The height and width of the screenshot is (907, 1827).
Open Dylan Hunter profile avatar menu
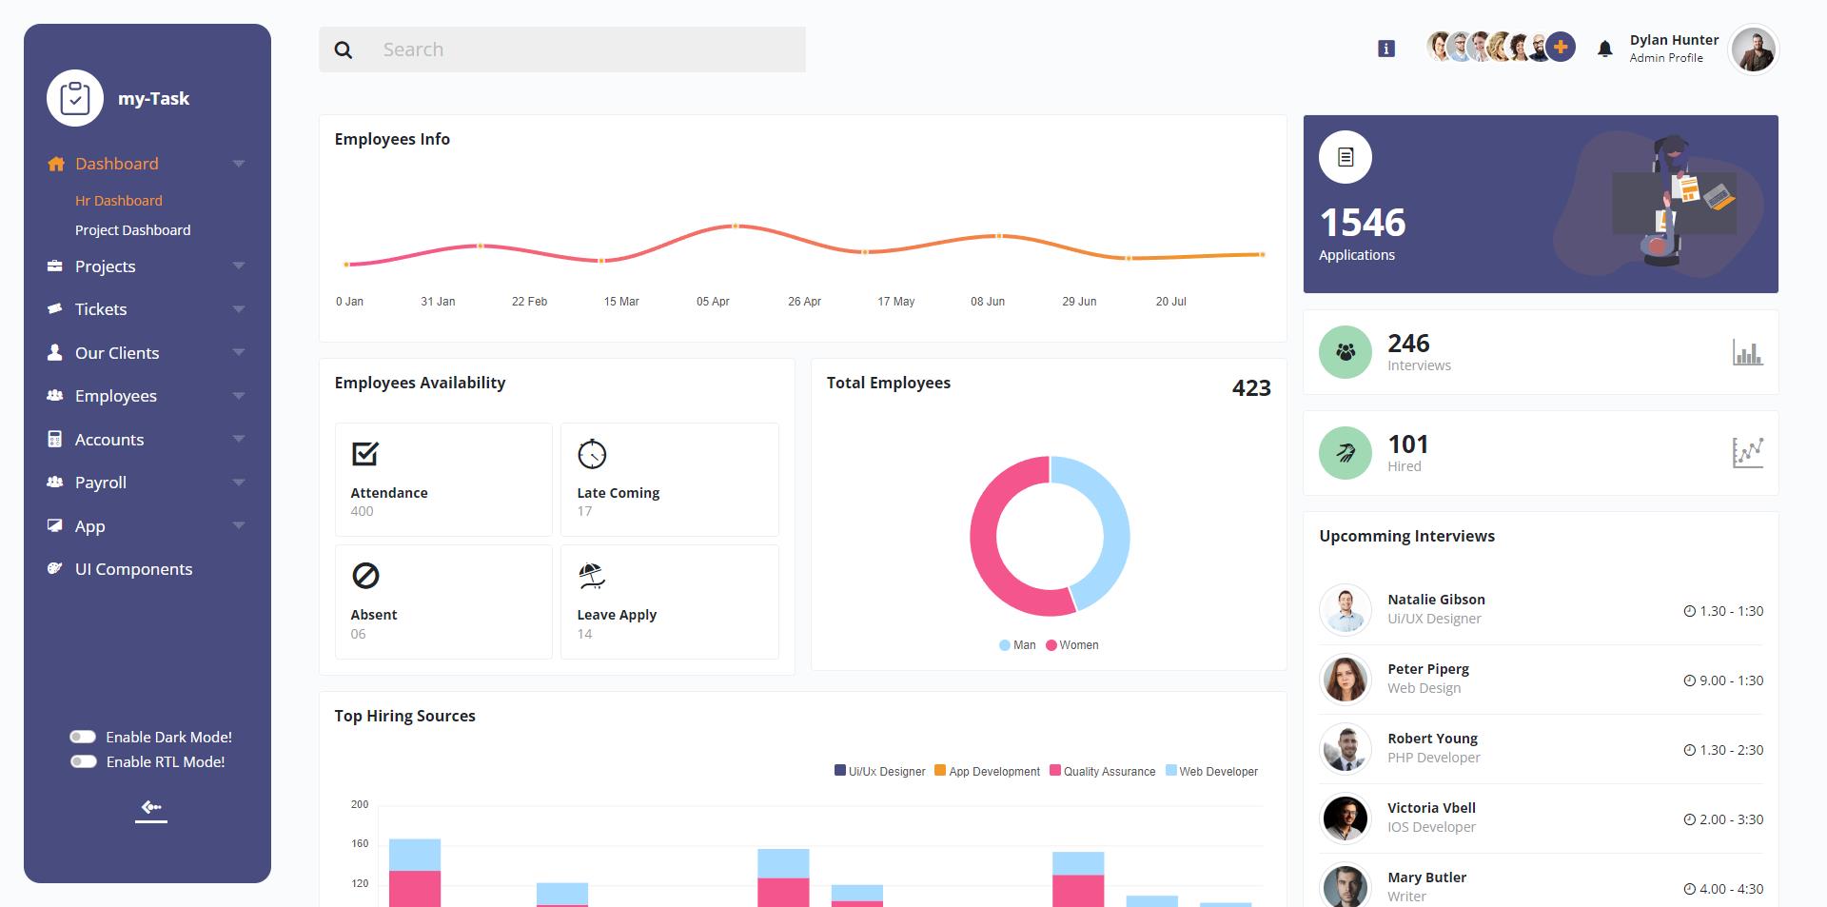pos(1753,49)
